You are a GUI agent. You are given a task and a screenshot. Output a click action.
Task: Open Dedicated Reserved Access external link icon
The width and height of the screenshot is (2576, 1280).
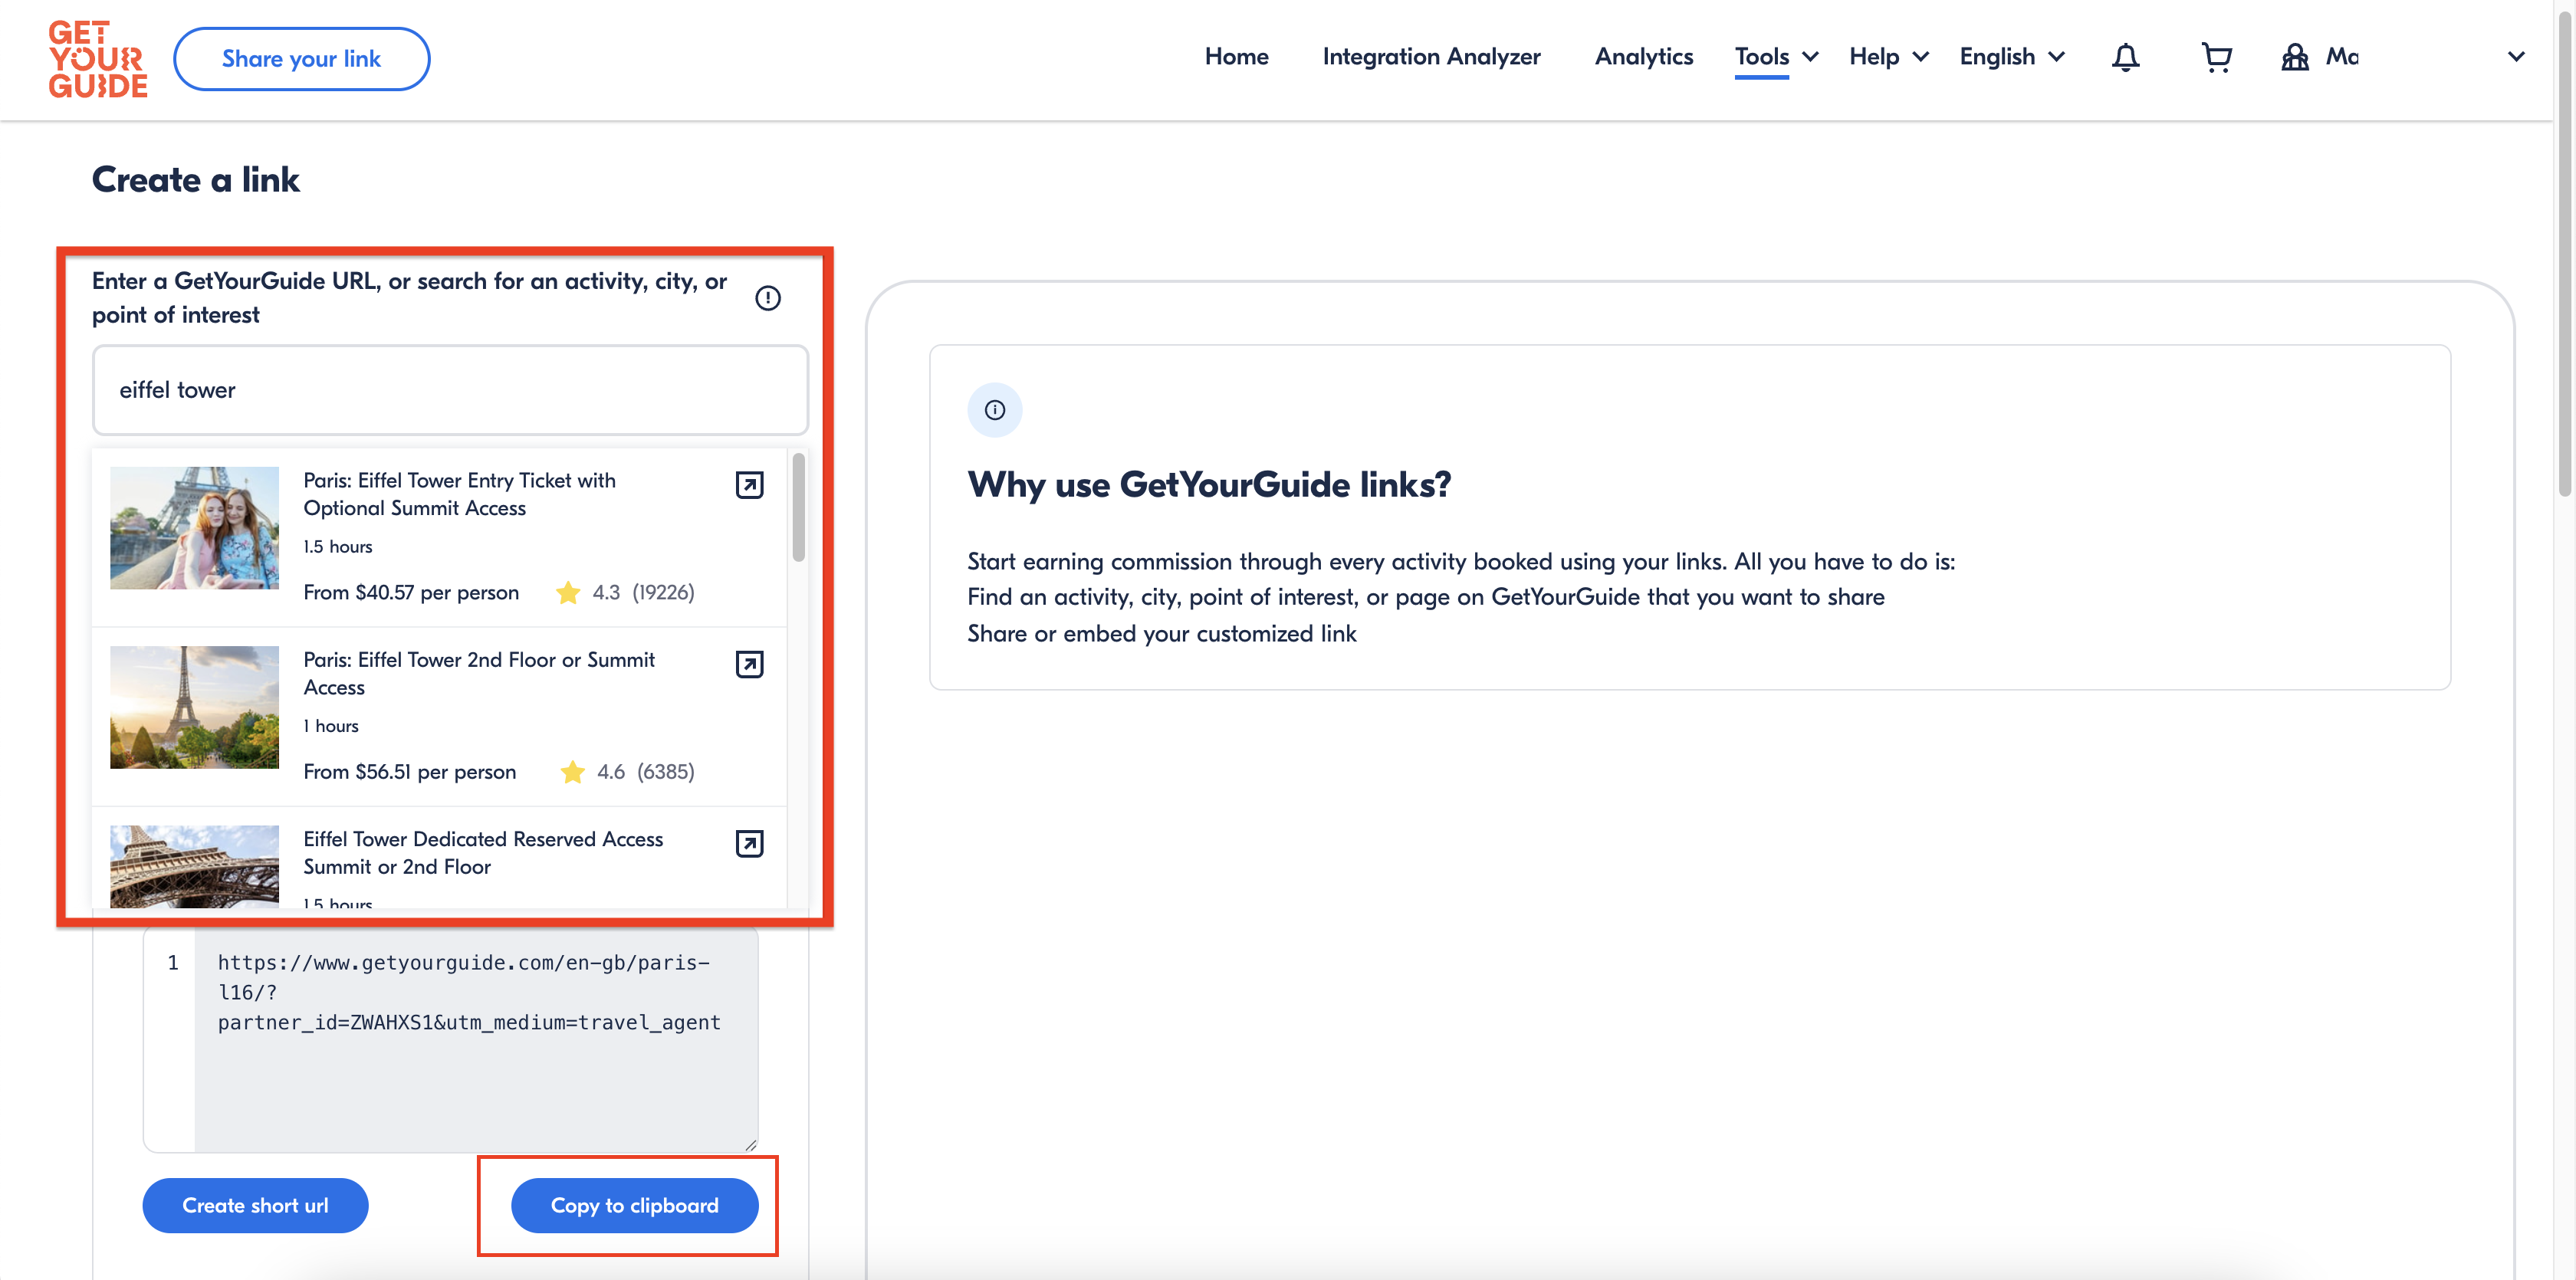coord(749,843)
